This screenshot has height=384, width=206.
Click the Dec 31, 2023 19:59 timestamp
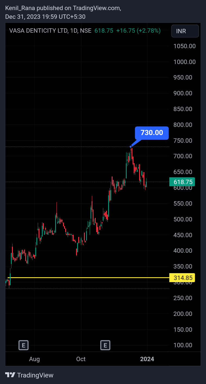[x=45, y=17]
